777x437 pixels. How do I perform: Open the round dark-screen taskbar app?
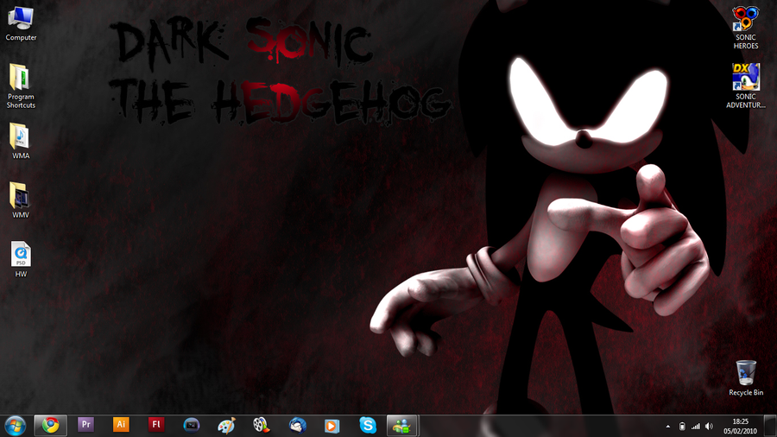pyautogui.click(x=192, y=425)
